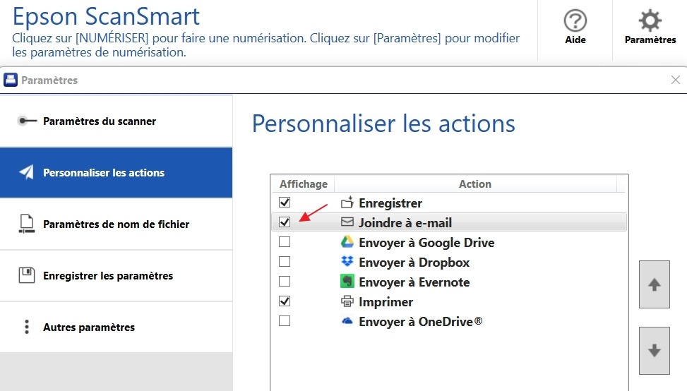Select the Envoyer à Dropbox text
Viewport: 687px width, 391px height.
pos(414,263)
